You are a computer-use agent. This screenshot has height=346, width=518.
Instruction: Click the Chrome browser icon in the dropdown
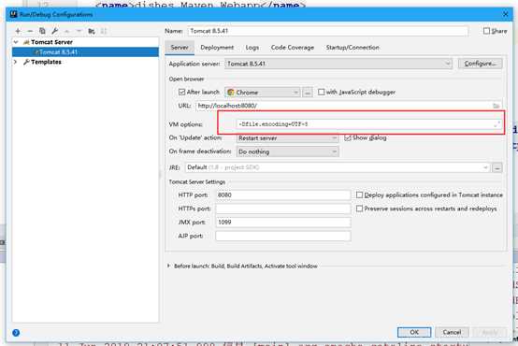point(231,93)
